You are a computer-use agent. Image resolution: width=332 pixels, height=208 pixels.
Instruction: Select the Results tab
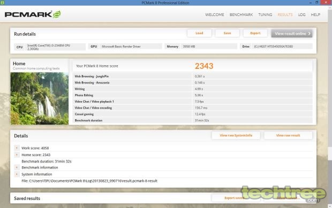pos(285,14)
